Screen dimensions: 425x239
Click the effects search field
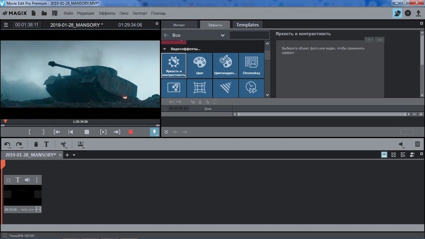(x=249, y=35)
